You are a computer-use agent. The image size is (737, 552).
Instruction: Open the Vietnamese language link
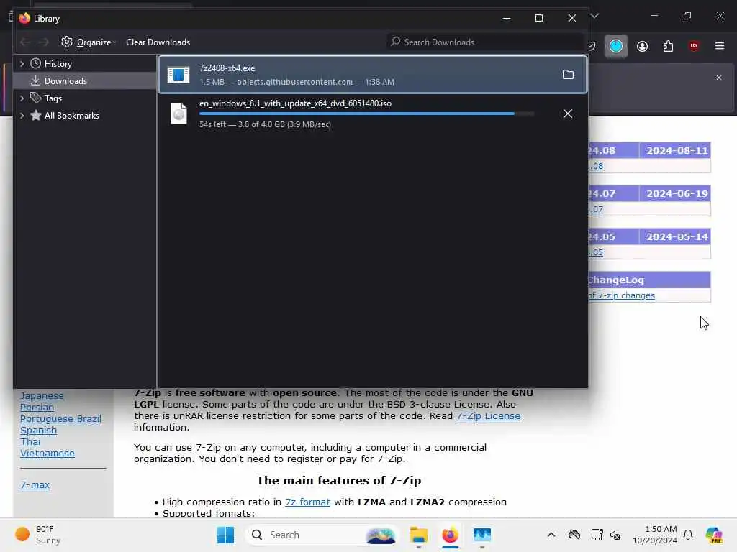(47, 454)
